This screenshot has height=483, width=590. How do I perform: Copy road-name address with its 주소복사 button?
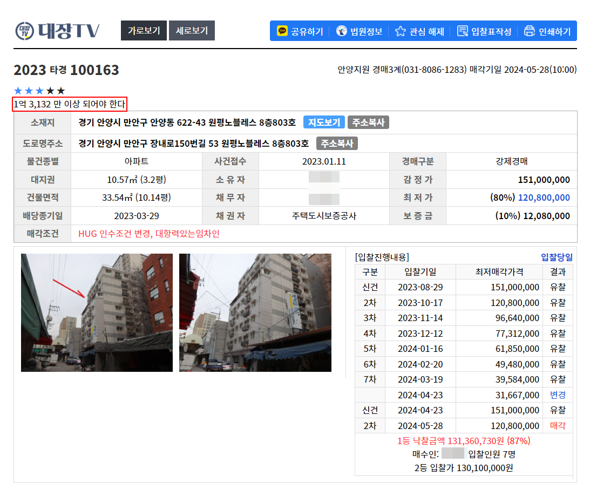point(337,144)
